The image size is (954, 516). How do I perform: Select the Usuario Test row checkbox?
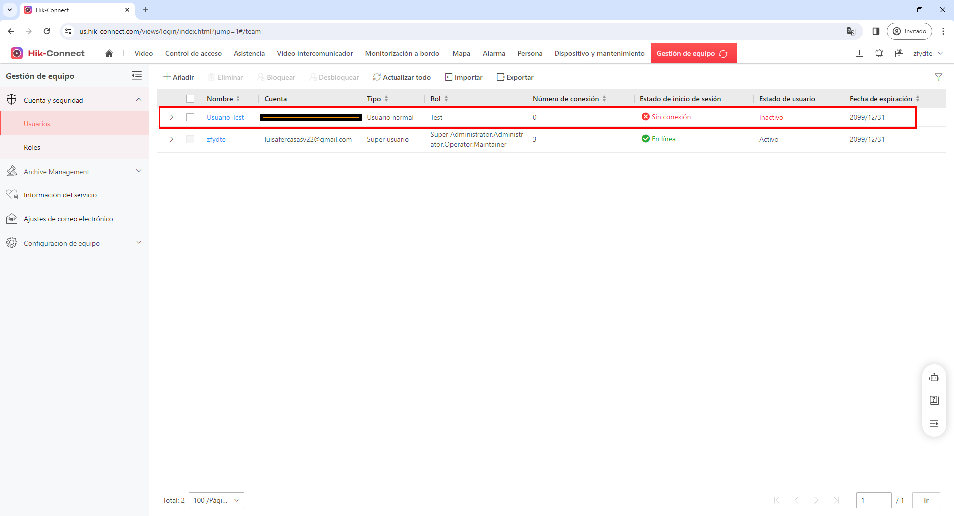pyautogui.click(x=190, y=117)
